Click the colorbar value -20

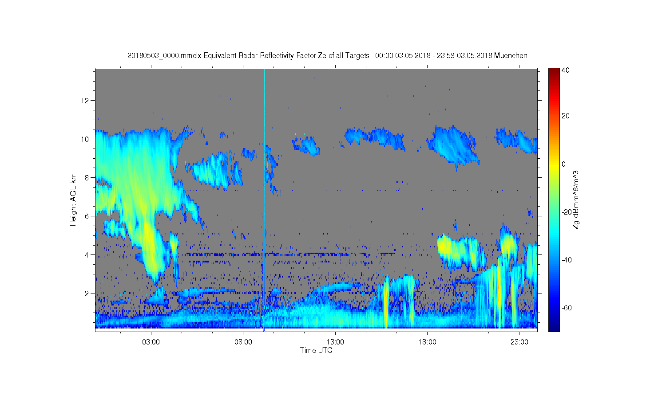point(567,212)
